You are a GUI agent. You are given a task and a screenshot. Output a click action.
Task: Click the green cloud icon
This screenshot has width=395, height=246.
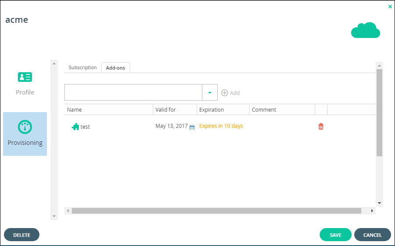(x=366, y=30)
